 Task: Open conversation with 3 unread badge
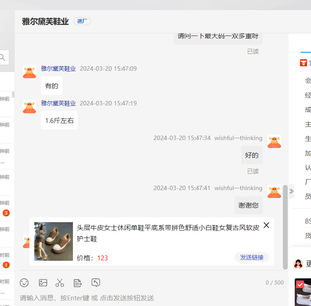click(x=6, y=209)
